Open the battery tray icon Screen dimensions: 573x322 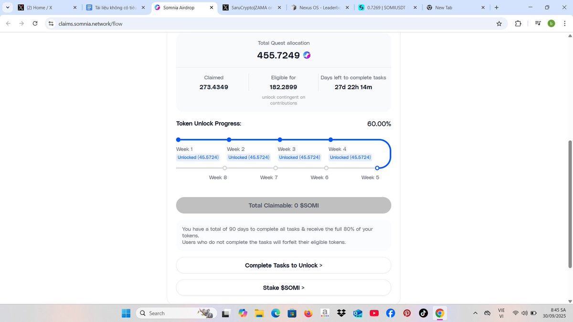pyautogui.click(x=533, y=313)
